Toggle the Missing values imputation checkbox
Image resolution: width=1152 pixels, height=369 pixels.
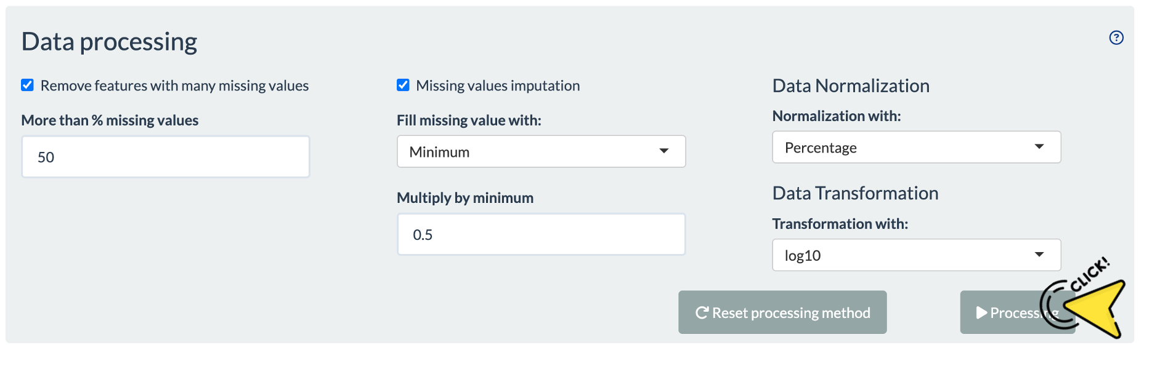403,85
